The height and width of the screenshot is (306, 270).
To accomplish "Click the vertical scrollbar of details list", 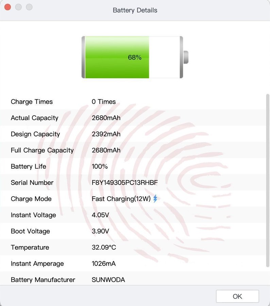I will coord(268,180).
